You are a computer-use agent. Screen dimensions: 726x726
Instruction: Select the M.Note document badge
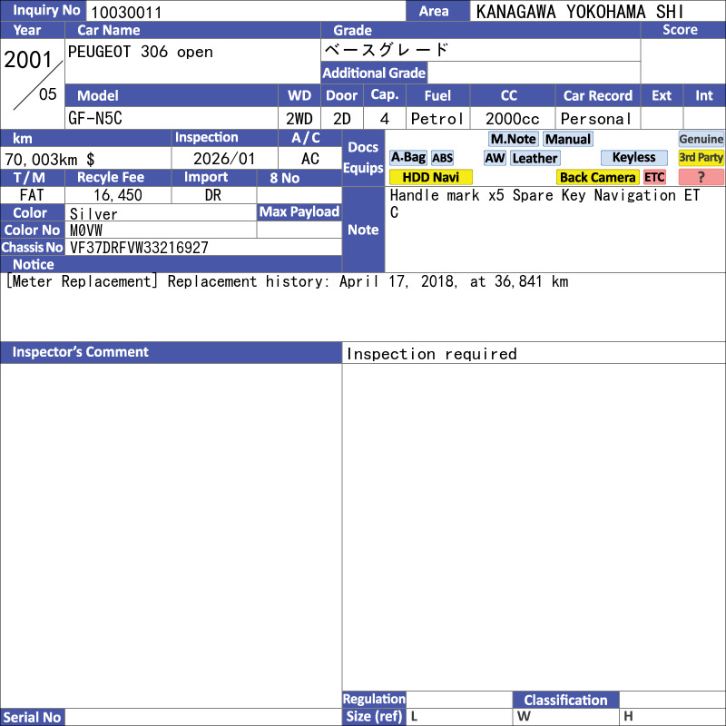pos(513,139)
